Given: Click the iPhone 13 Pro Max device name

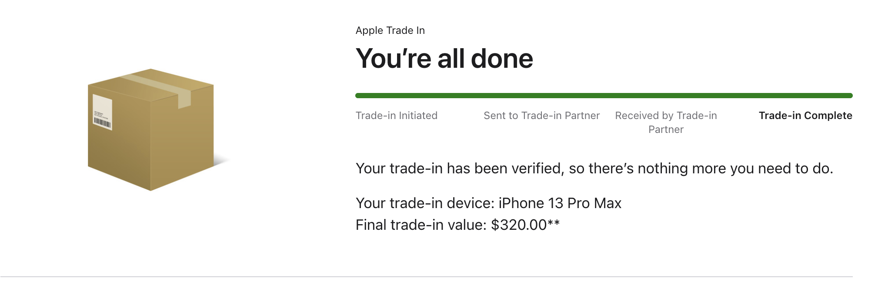Looking at the screenshot, I should click(560, 203).
